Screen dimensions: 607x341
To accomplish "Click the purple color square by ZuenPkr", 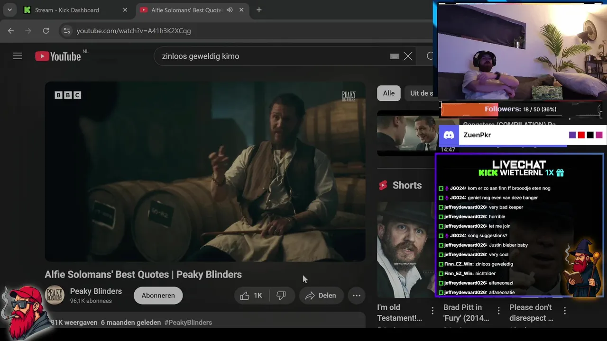I will pyautogui.click(x=572, y=135).
